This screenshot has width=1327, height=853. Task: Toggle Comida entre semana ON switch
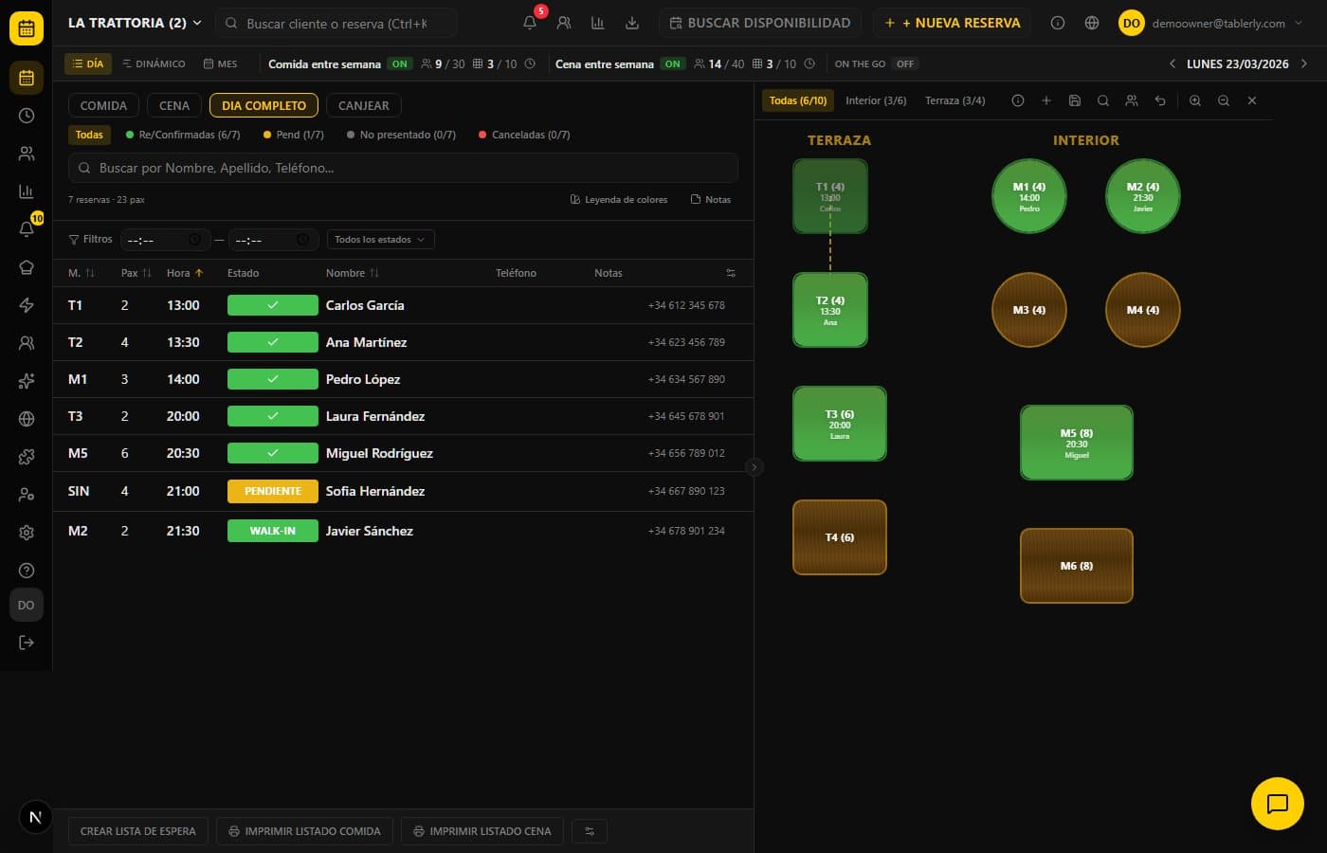click(400, 64)
